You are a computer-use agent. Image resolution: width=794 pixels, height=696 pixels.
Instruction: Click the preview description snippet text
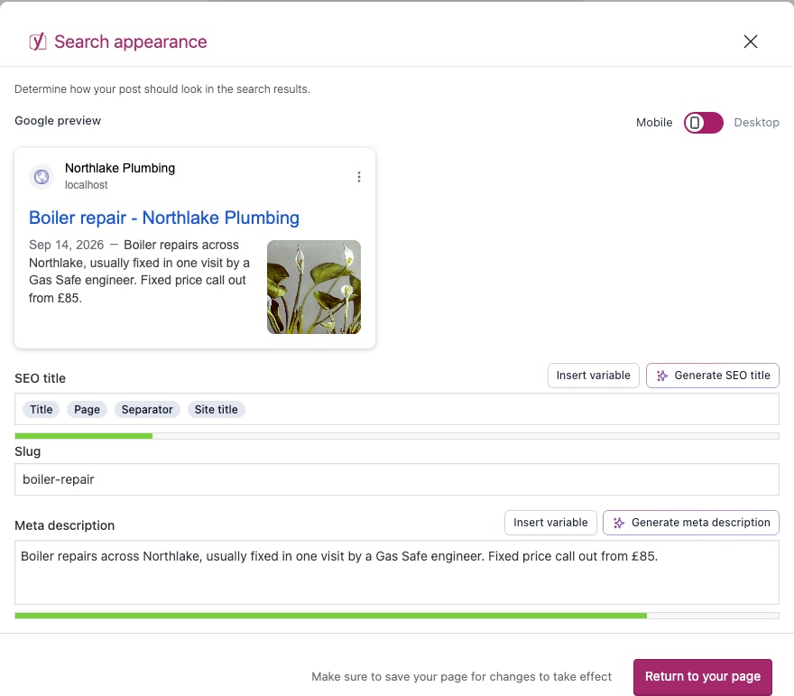[x=139, y=272]
